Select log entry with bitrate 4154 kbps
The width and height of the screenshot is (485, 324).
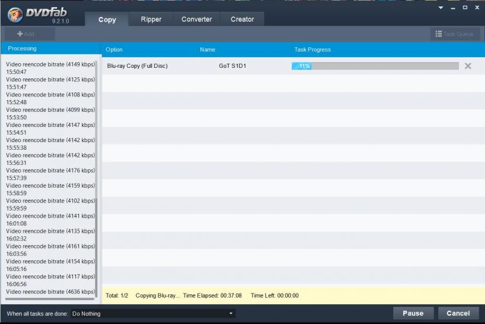[x=50, y=261]
